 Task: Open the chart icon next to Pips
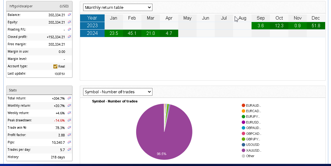tap(69, 142)
